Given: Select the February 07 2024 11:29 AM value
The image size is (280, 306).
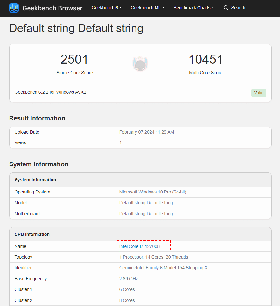Looking at the screenshot, I should 147,132.
